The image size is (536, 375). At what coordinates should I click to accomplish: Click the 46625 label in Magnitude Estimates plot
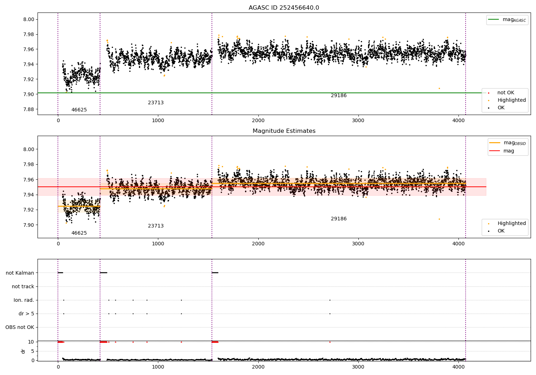coord(79,233)
